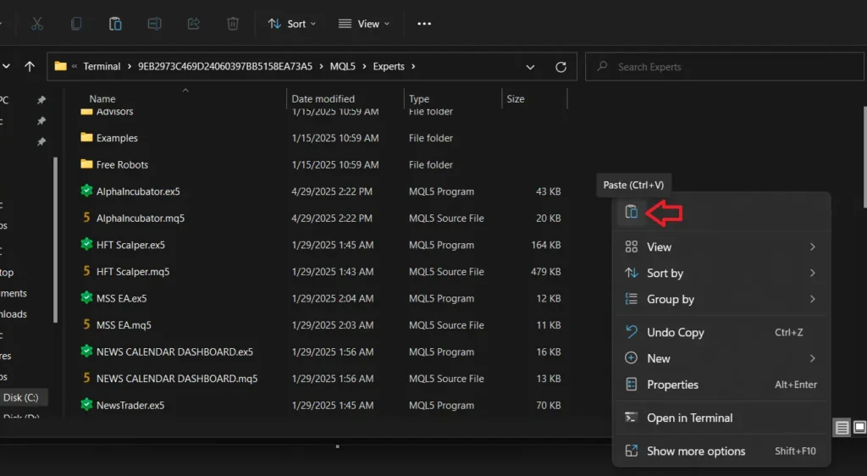The width and height of the screenshot is (867, 476).
Task: Select HFT Scalper.ex5 program icon
Action: (86, 244)
